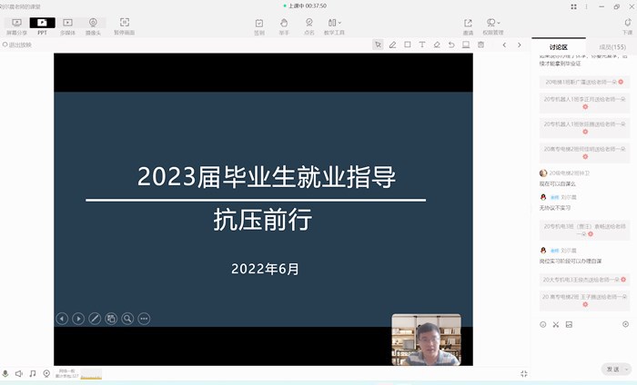This screenshot has height=385, width=637.
Task: Undo the last annotation
Action: (x=451, y=44)
